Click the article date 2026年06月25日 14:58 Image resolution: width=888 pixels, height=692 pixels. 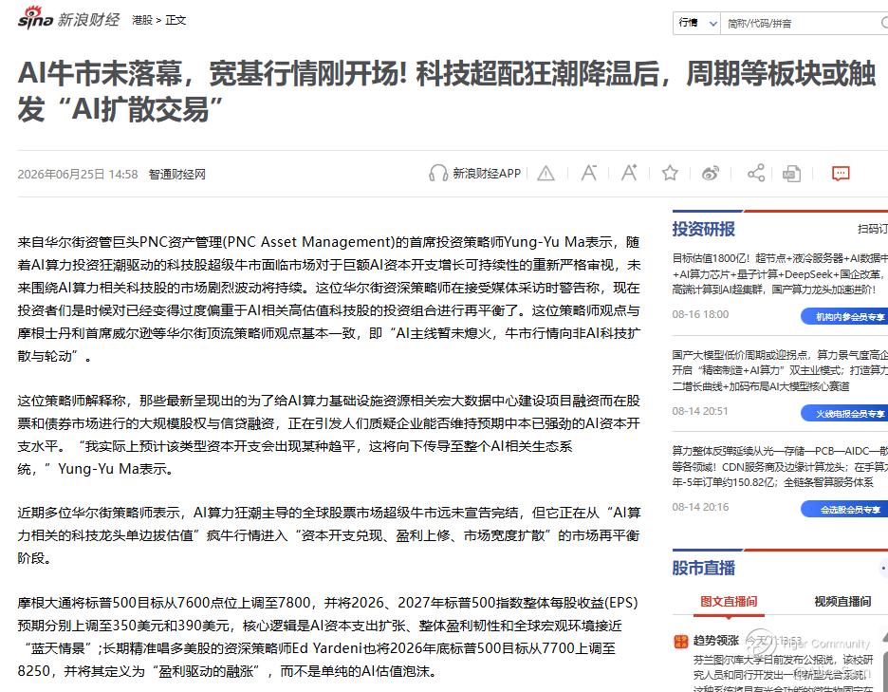[78, 174]
